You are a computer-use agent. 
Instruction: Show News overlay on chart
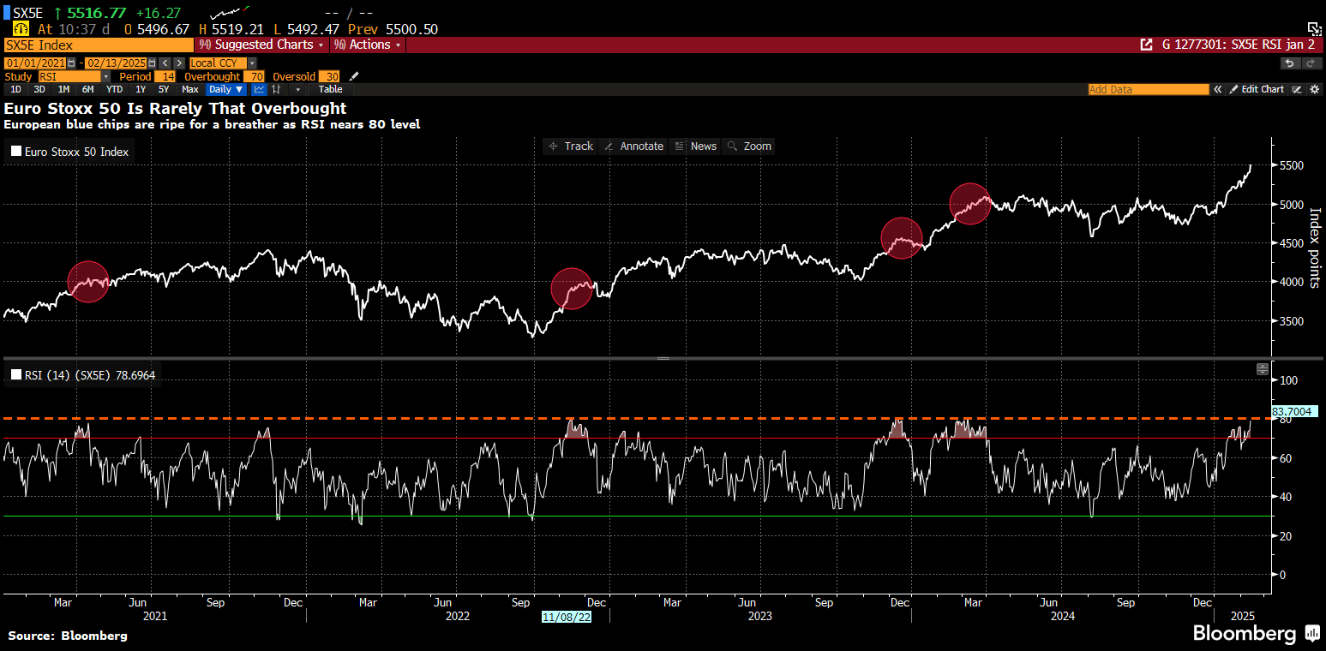tap(695, 146)
